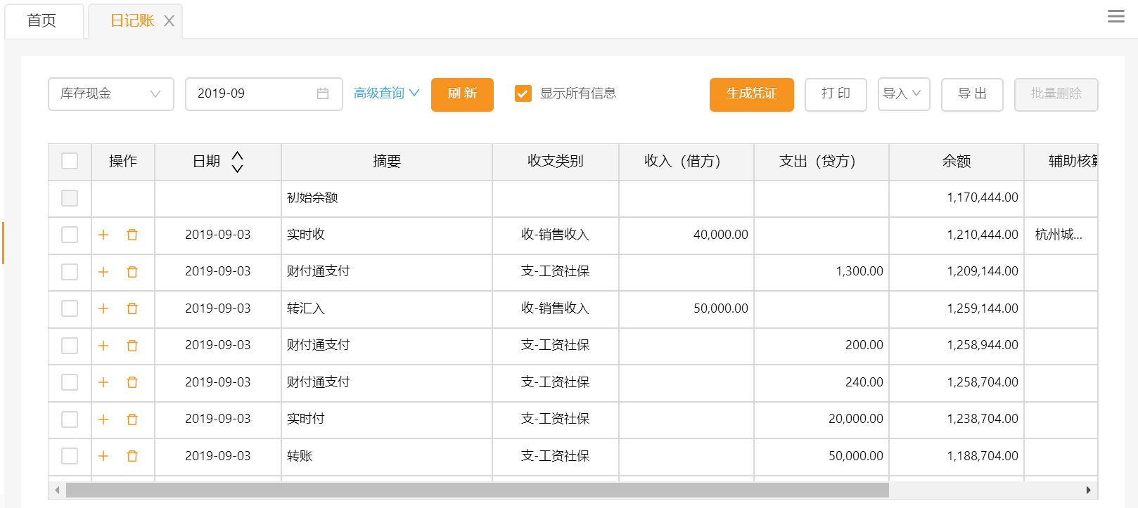Add row after 实时付 entry
This screenshot has width=1138, height=508.
tap(103, 419)
